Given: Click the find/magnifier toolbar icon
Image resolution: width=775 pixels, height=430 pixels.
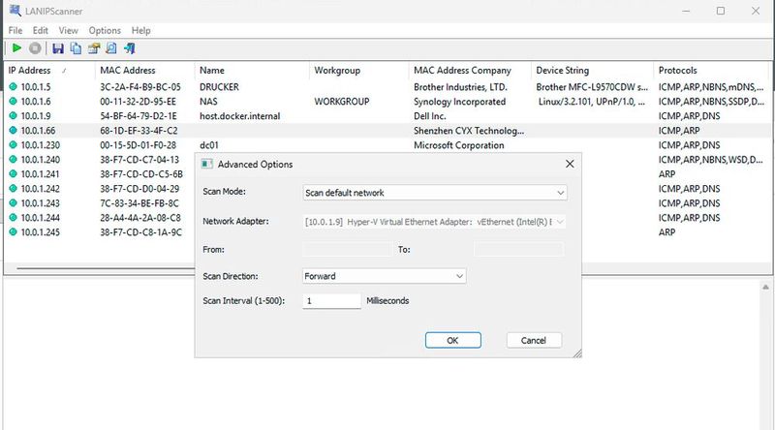Looking at the screenshot, I should (x=111, y=48).
